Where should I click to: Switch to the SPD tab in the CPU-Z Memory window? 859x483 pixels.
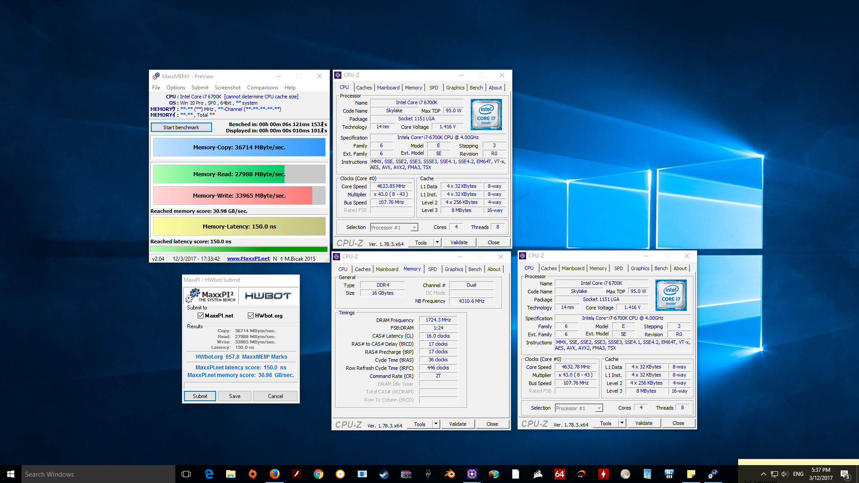(433, 269)
